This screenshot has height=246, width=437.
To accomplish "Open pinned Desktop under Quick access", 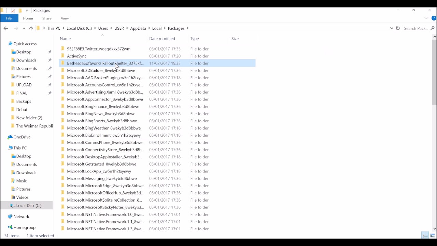I will (24, 52).
